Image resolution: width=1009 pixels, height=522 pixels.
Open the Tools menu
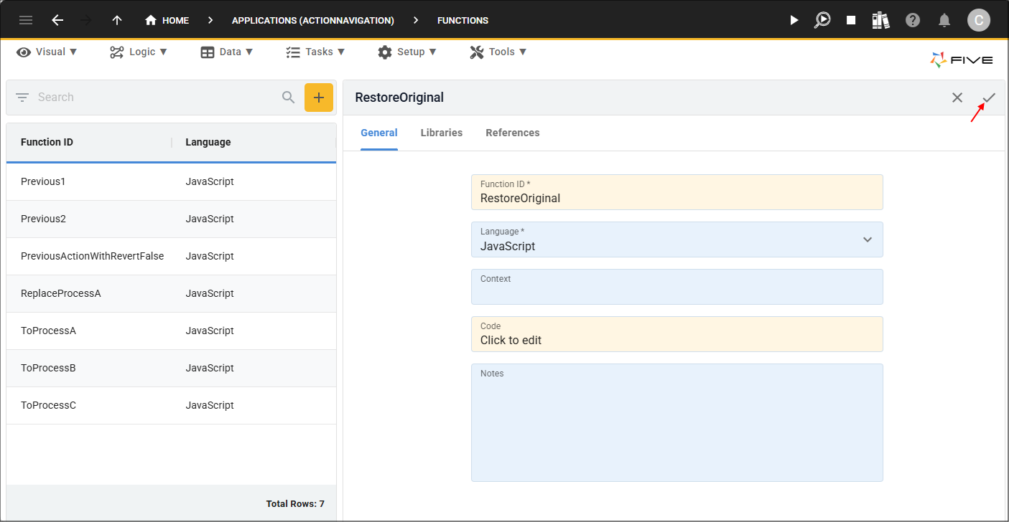pos(498,52)
